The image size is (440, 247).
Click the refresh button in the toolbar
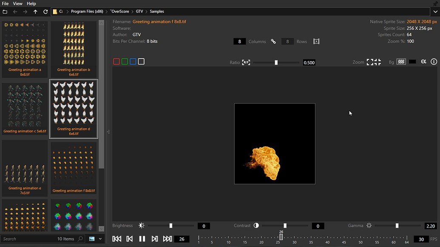(x=45, y=11)
